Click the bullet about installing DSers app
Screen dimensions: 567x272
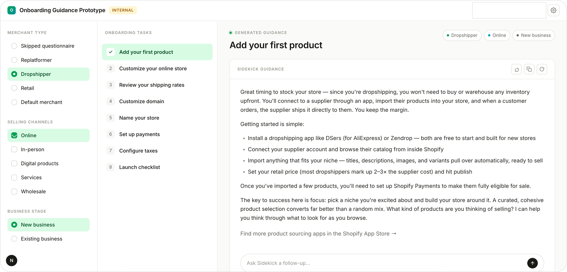click(x=391, y=138)
